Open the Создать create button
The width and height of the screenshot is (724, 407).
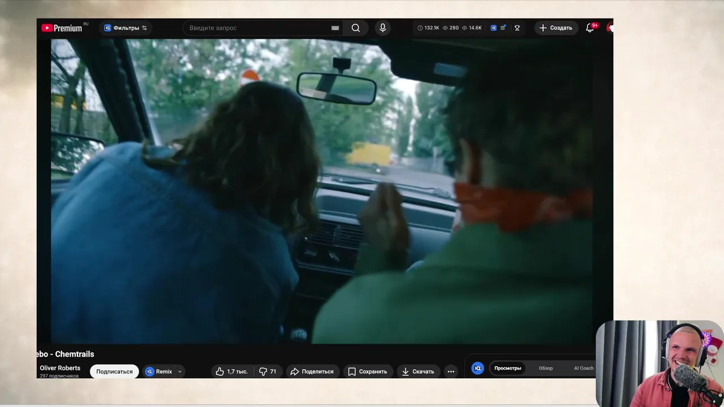[555, 28]
